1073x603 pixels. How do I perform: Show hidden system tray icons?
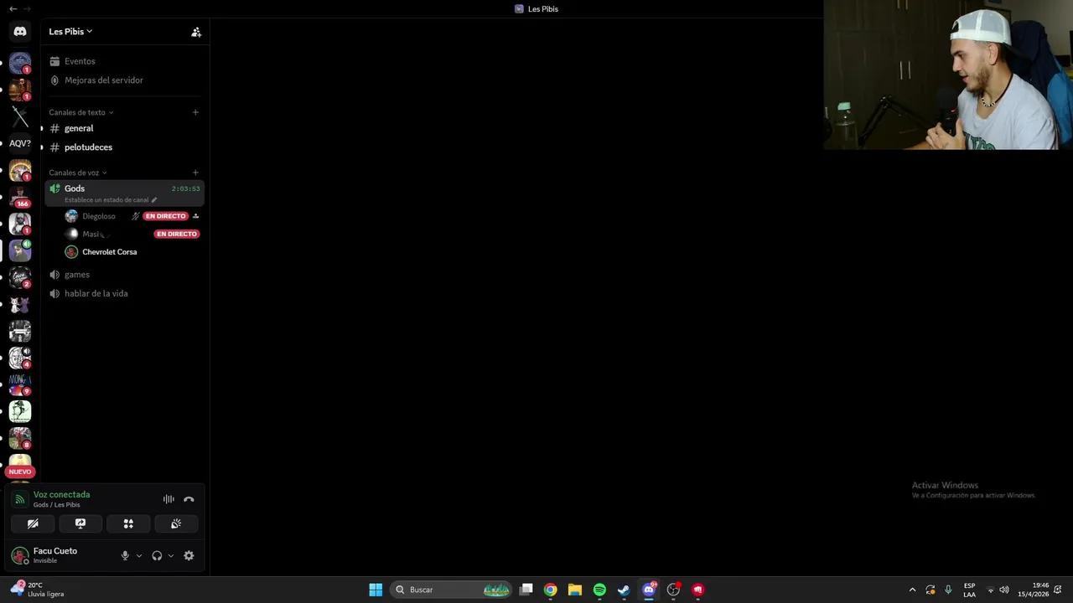coord(913,590)
